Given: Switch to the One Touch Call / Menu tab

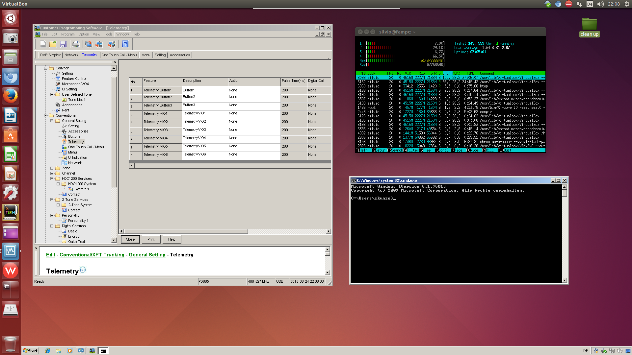Looking at the screenshot, I should pyautogui.click(x=119, y=55).
